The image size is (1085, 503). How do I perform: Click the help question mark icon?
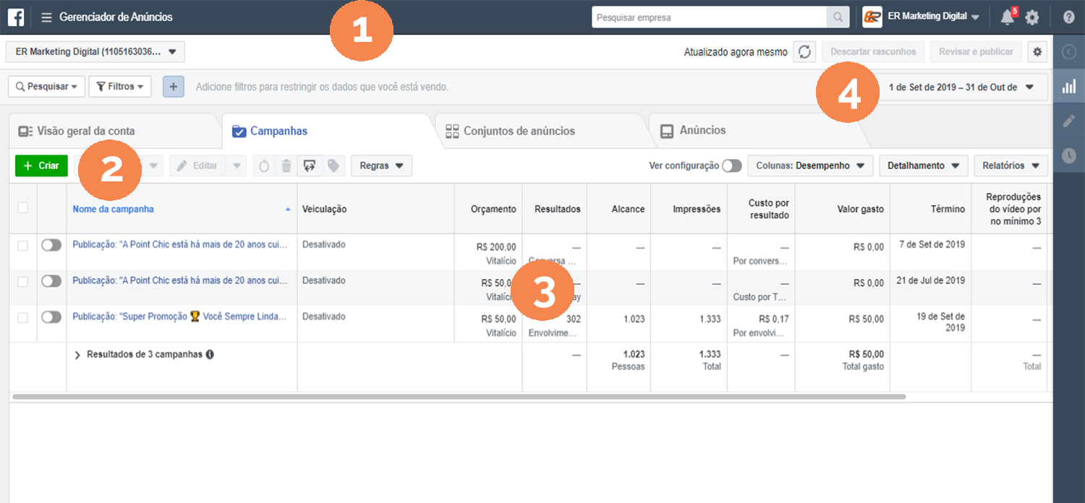pyautogui.click(x=1068, y=17)
